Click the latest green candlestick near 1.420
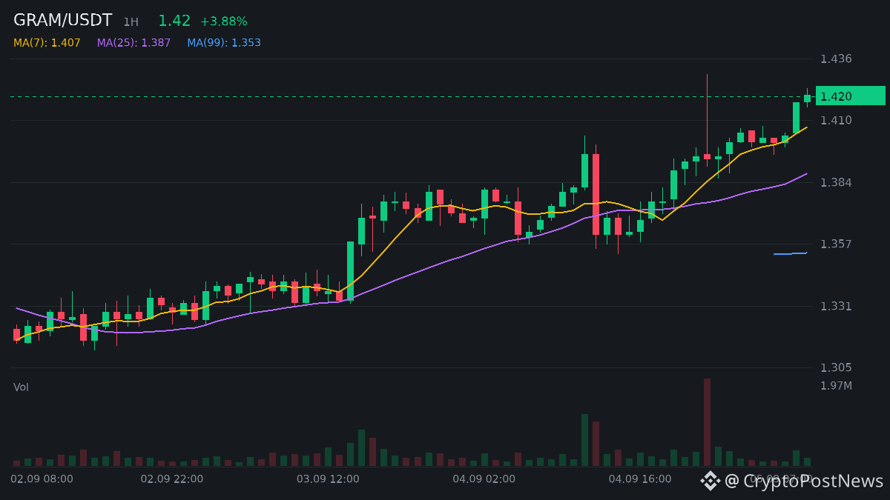890x500 pixels. coord(807,98)
